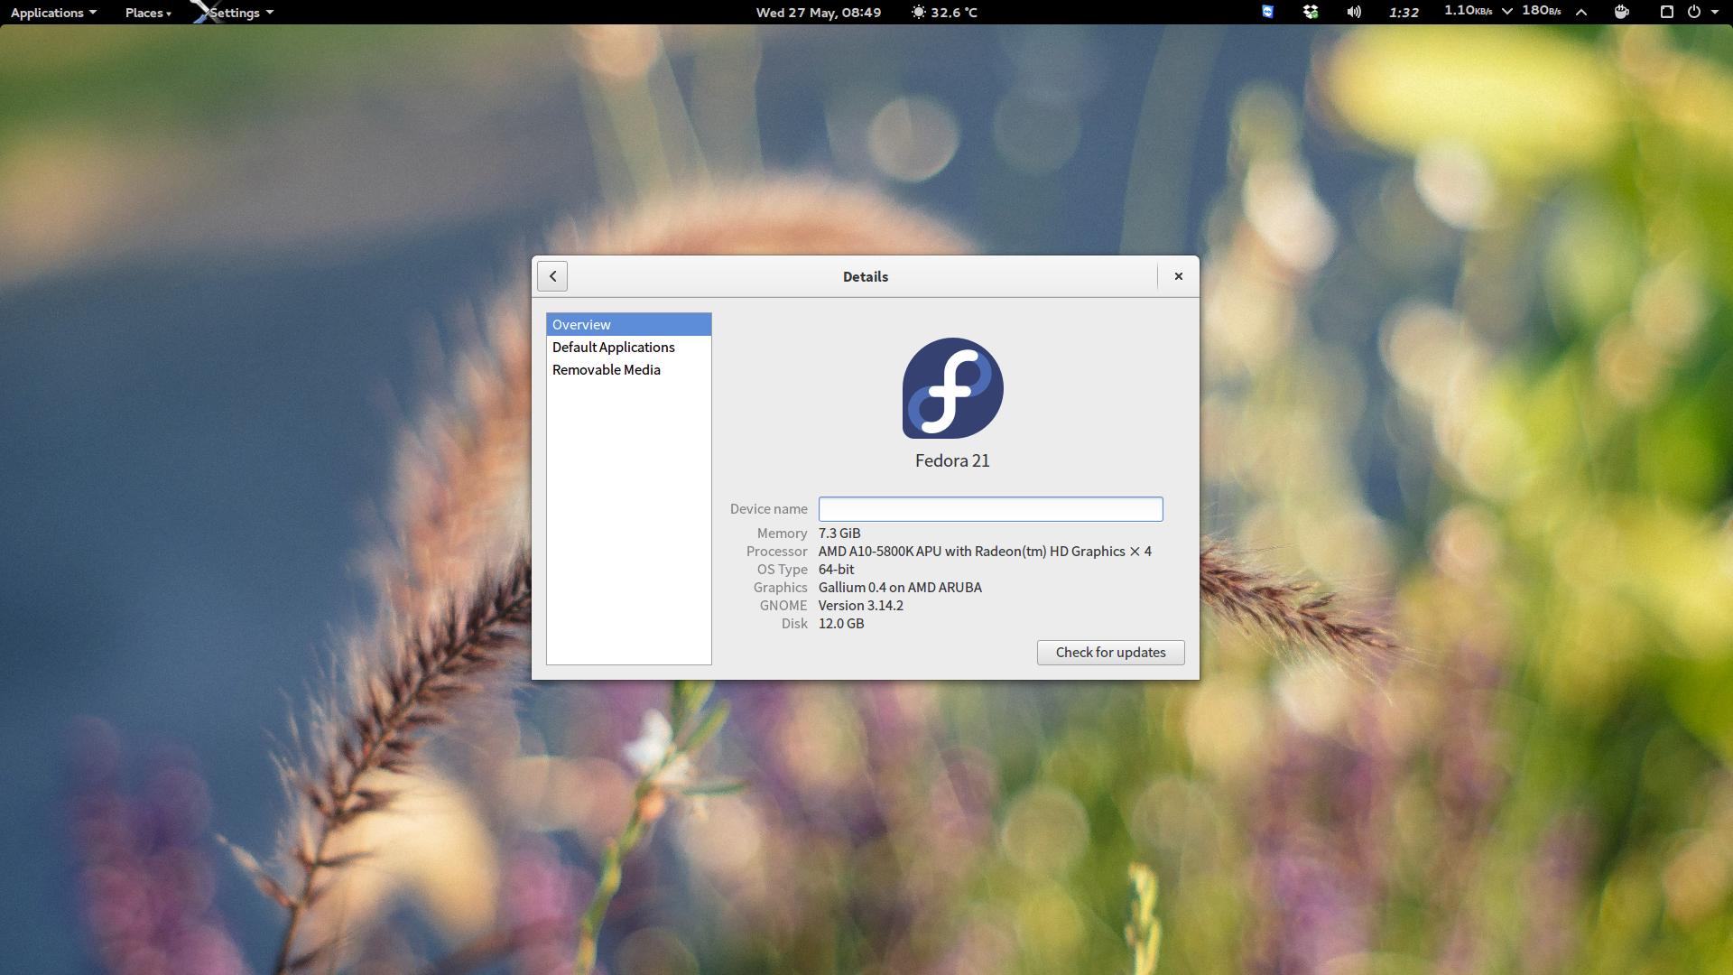Click inside the Device name text field

pyautogui.click(x=990, y=509)
